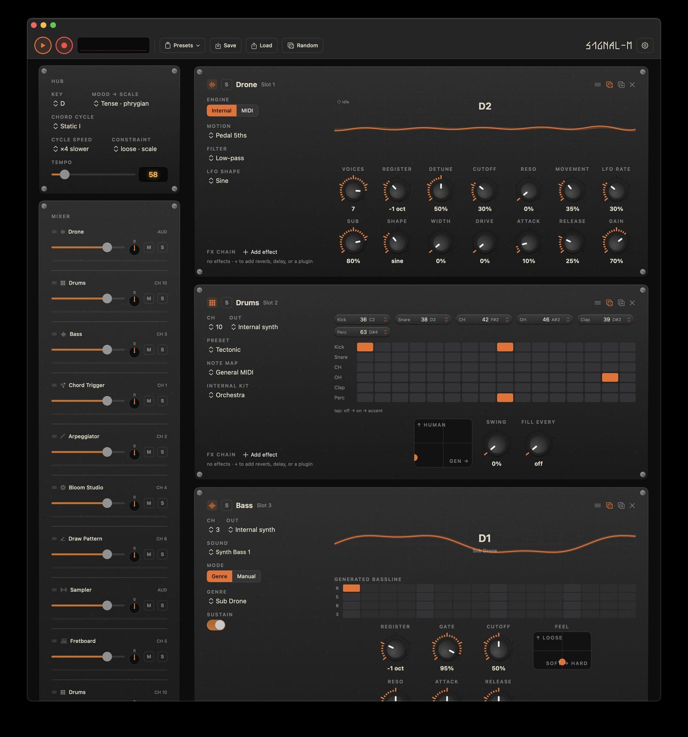Open the Chord Cycle selector Static I
Viewport: 688px width, 737px height.
pos(67,126)
